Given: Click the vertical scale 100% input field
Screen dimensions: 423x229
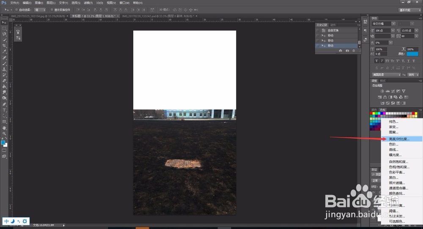Looking at the screenshot, I should pyautogui.click(x=381, y=49).
